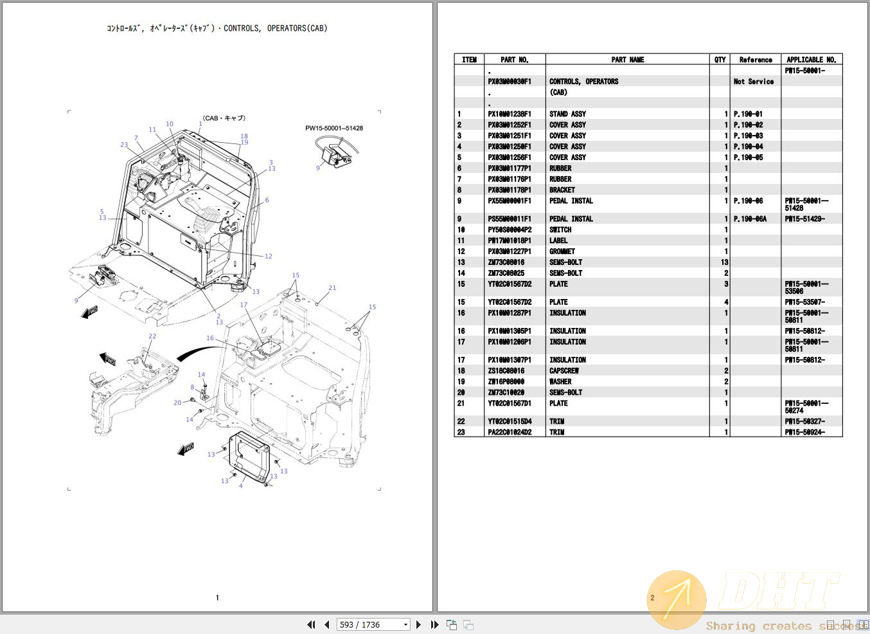
Task: Select part number PX10M01238F1
Action: pyautogui.click(x=510, y=114)
